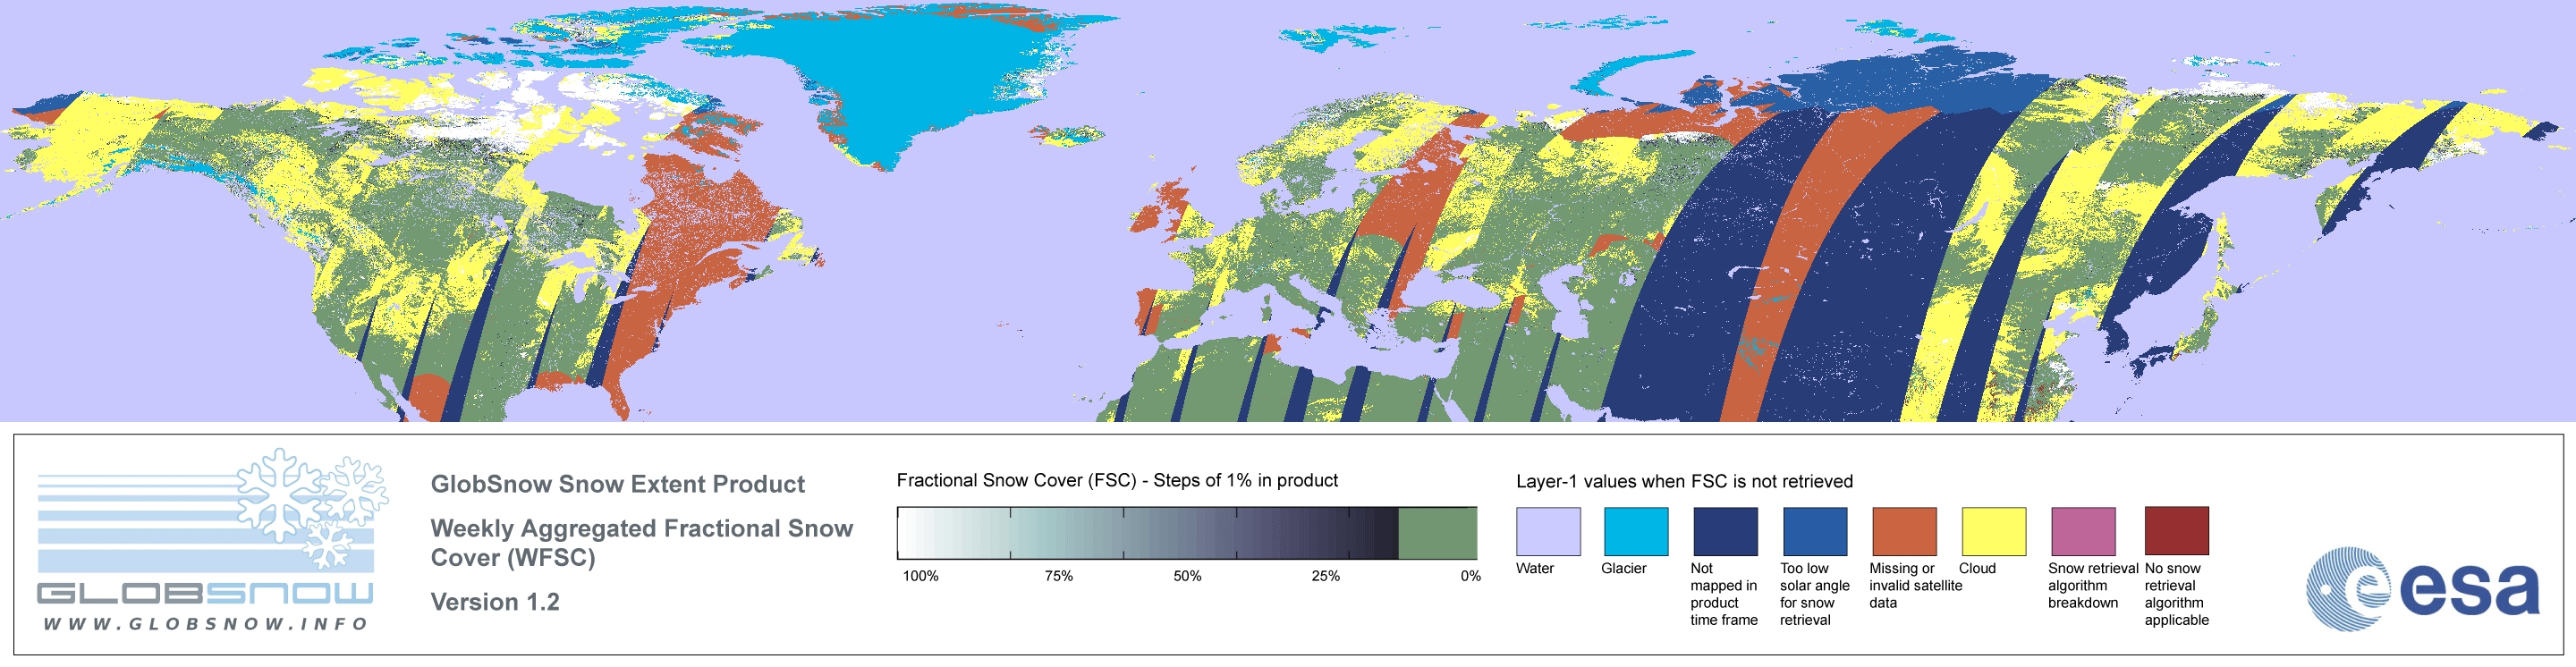Viewport: 2576px width, 667px height.
Task: Click the 'Too low solar angle' label text
Action: [1814, 594]
